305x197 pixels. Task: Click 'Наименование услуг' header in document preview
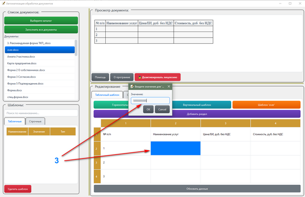click(x=122, y=23)
